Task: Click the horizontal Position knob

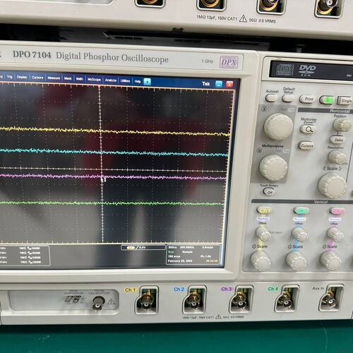Action: (342, 125)
